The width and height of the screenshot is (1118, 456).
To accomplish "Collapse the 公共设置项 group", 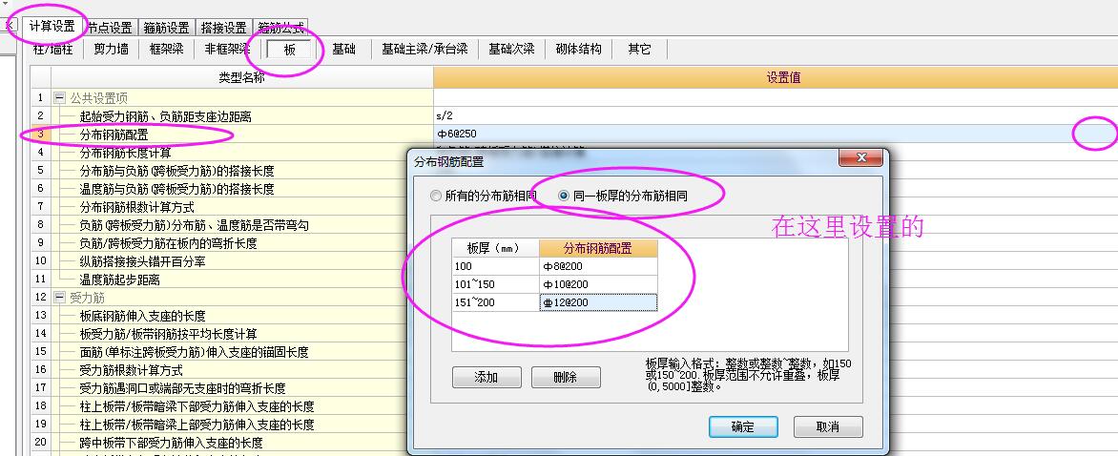I will (x=60, y=97).
